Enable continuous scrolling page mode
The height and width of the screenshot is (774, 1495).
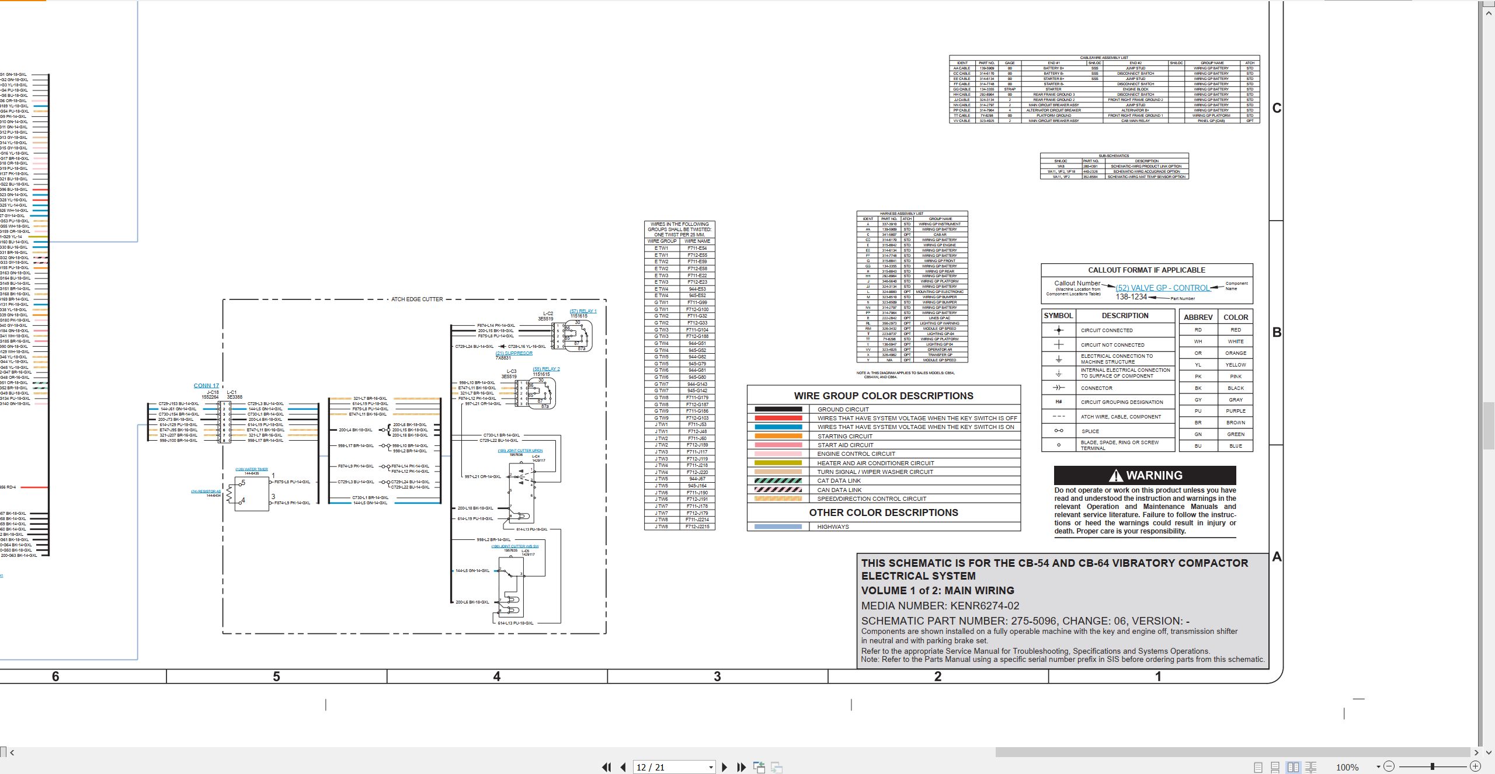pos(1275,767)
